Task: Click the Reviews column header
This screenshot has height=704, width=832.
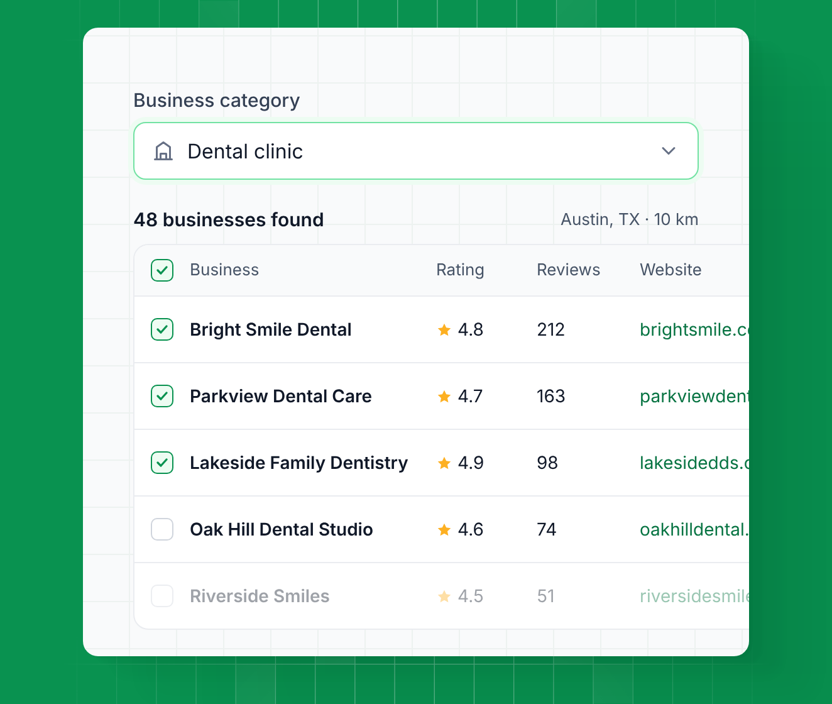Action: click(x=568, y=270)
